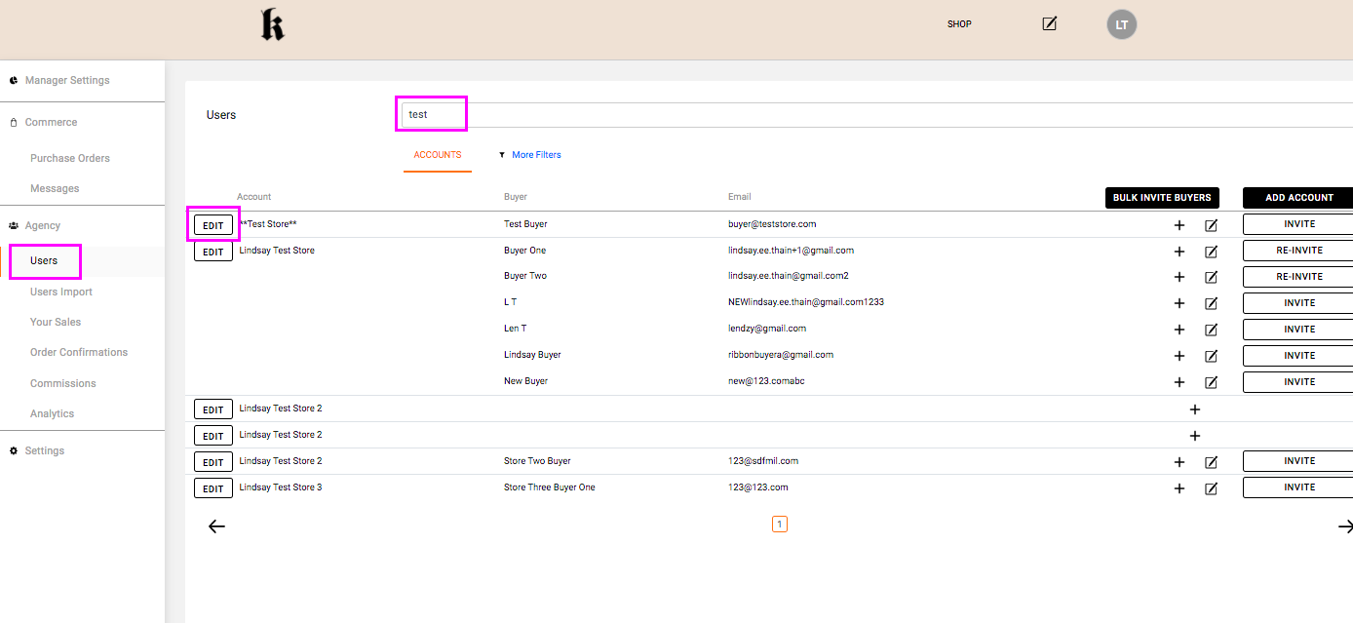Click edit pencil icon for Store Two Buyer
This screenshot has height=623, width=1353.
pos(1211,462)
